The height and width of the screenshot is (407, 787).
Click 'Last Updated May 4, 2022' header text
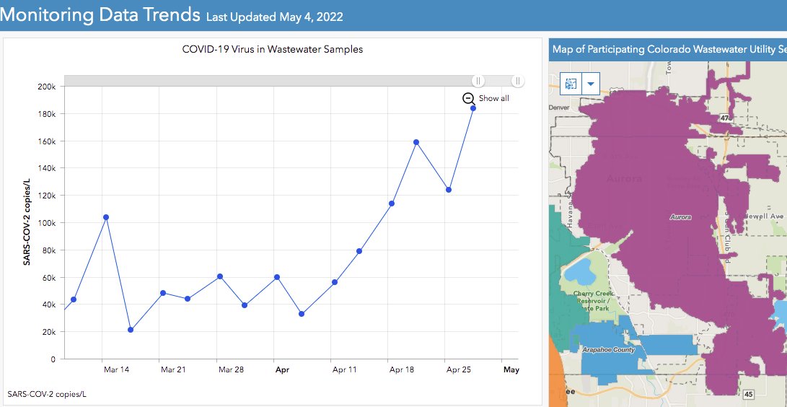pos(275,17)
